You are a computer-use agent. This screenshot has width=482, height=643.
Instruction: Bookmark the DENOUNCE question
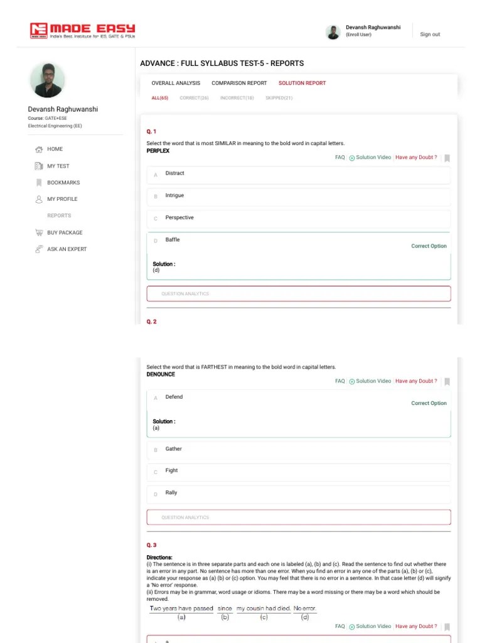tap(447, 381)
